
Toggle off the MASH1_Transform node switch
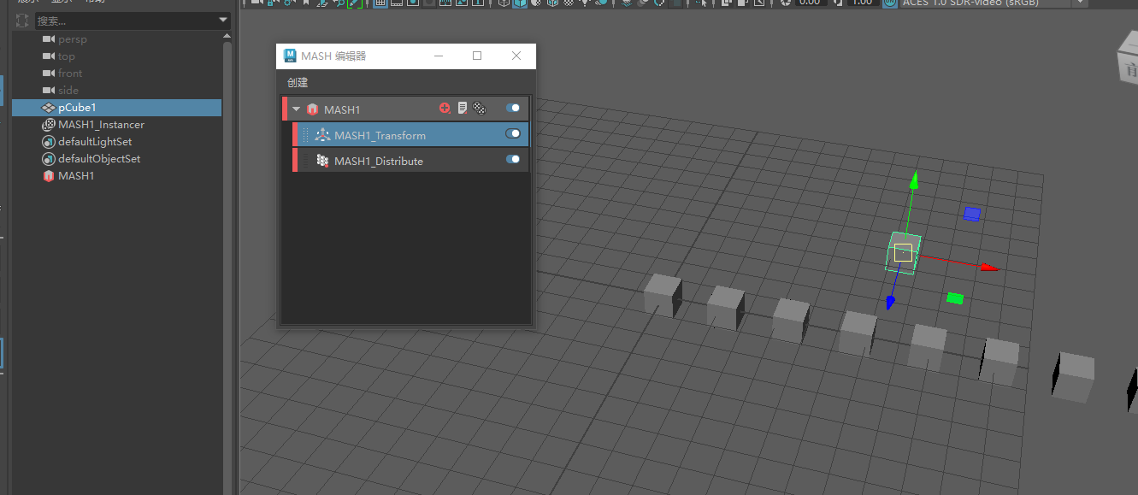513,134
